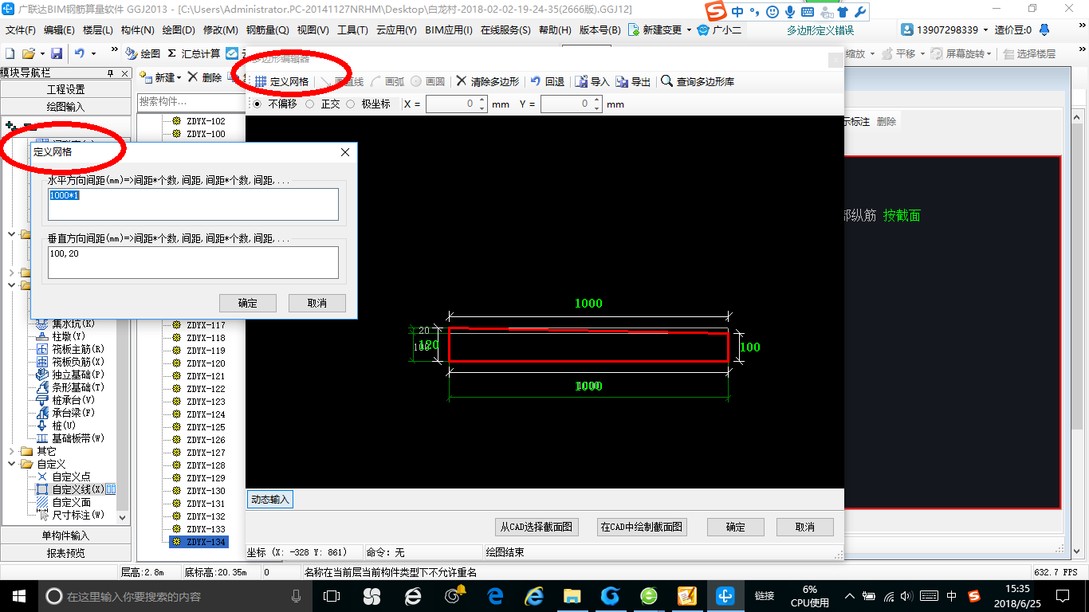Open the 新建 dropdown arrow
The image size is (1089, 612).
pos(179,77)
